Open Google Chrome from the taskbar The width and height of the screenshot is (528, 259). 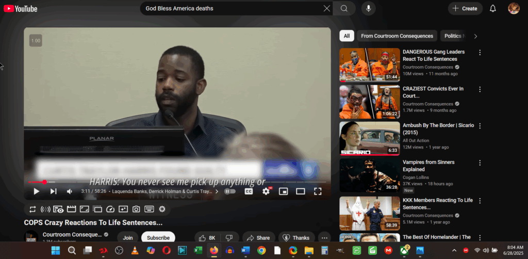pyautogui.click(x=261, y=250)
